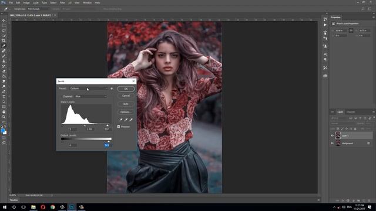Image resolution: width=376 pixels, height=211 pixels.
Task: Open the Adjustments panel sliders icon
Action: [x=325, y=38]
